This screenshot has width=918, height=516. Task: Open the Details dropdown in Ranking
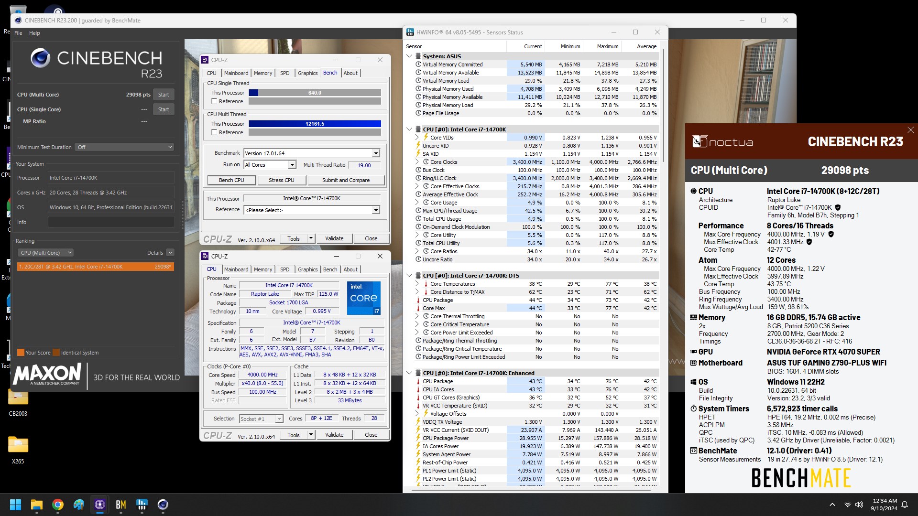tap(170, 253)
